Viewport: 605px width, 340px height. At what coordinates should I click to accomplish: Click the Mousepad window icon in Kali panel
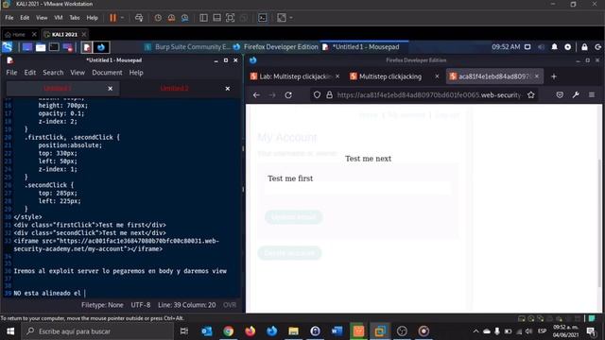(x=87, y=47)
